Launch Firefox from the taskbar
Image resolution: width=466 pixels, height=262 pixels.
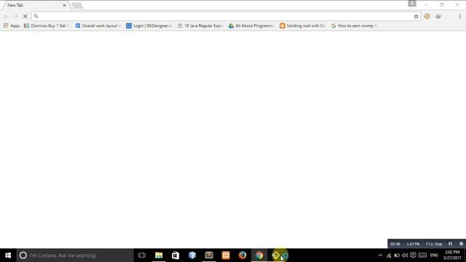[242, 255]
